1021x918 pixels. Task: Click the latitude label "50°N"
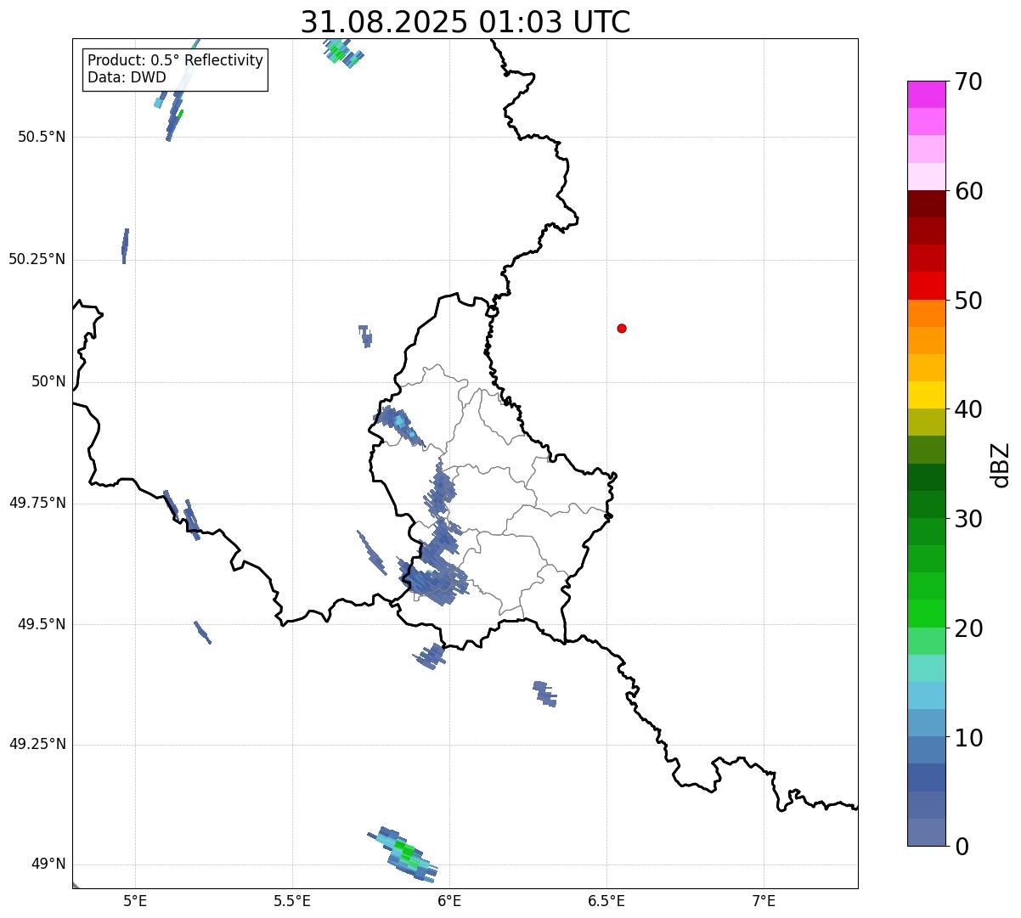click(48, 381)
